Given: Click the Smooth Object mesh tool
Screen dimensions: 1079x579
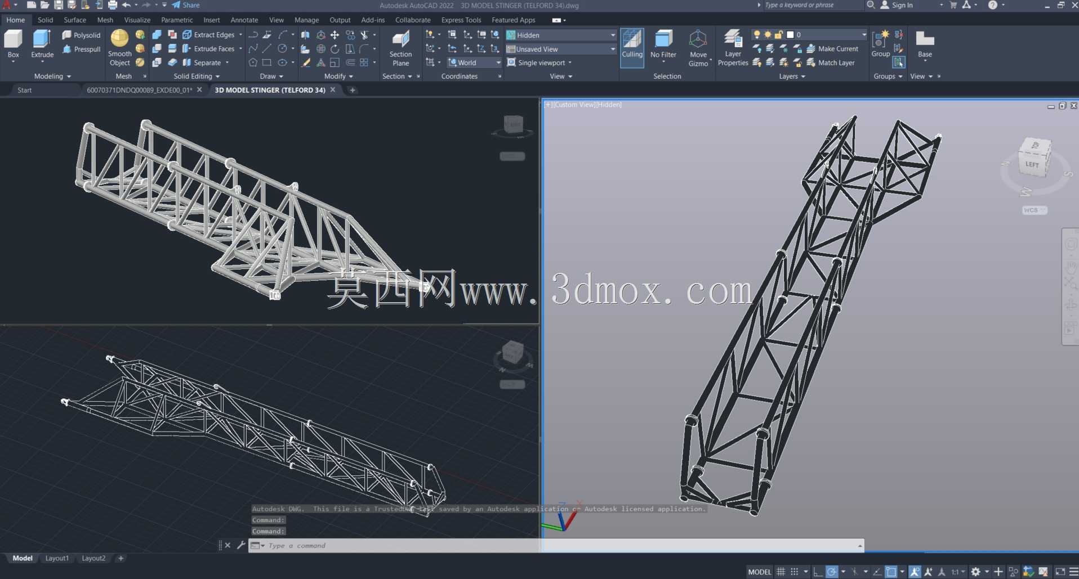Looking at the screenshot, I should tap(119, 48).
